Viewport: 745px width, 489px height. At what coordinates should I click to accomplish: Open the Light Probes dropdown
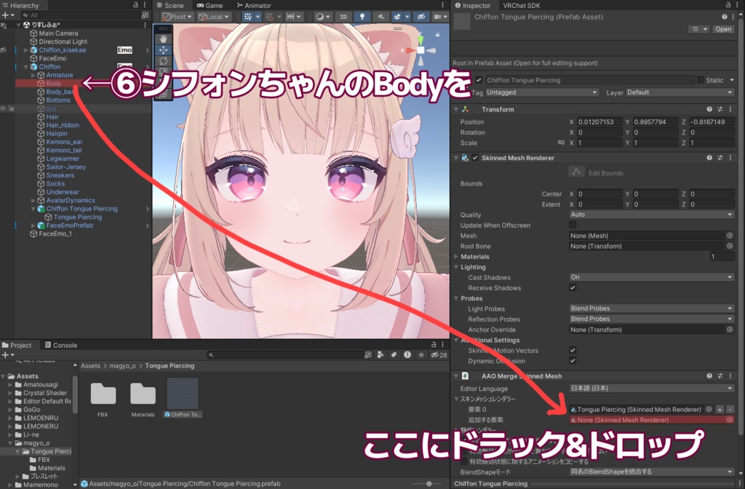click(x=651, y=309)
